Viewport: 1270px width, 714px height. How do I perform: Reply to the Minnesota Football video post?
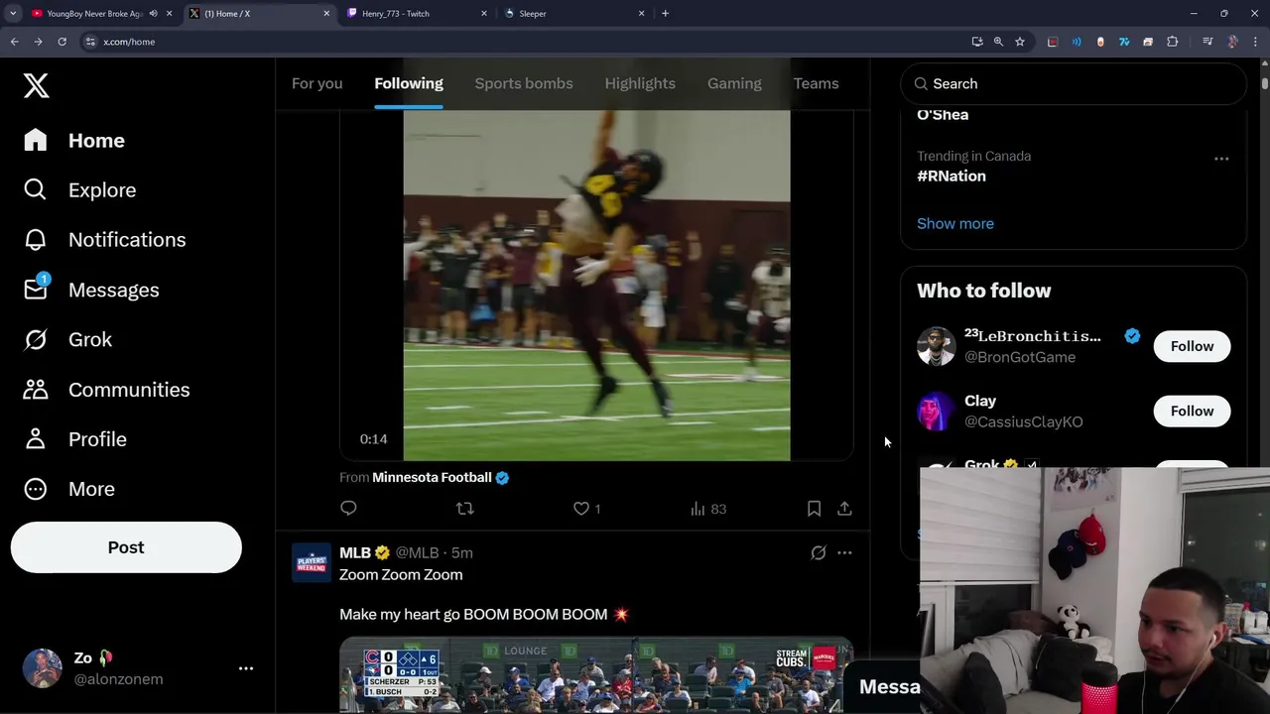coord(348,509)
